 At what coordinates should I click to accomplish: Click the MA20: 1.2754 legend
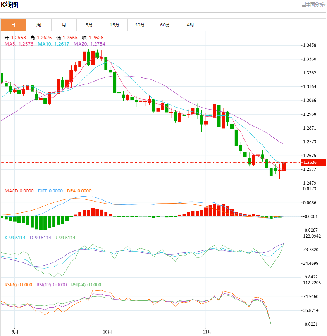tap(89, 44)
